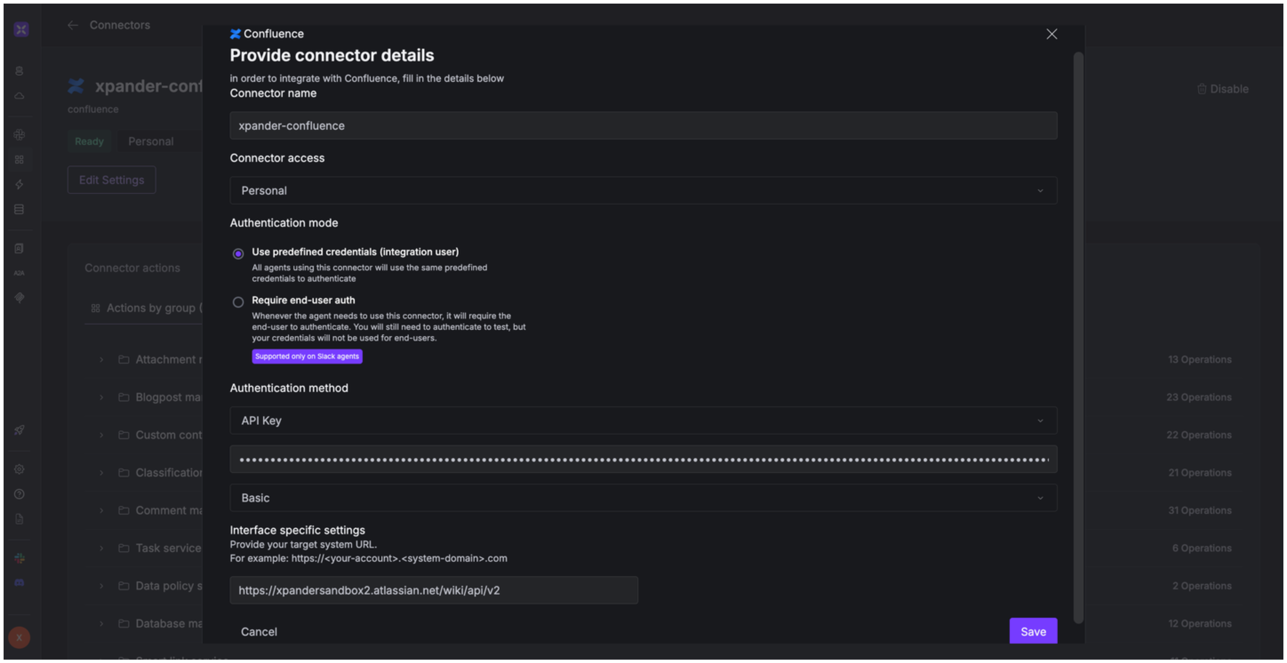Open the Discord icon in sidebar

tap(19, 583)
